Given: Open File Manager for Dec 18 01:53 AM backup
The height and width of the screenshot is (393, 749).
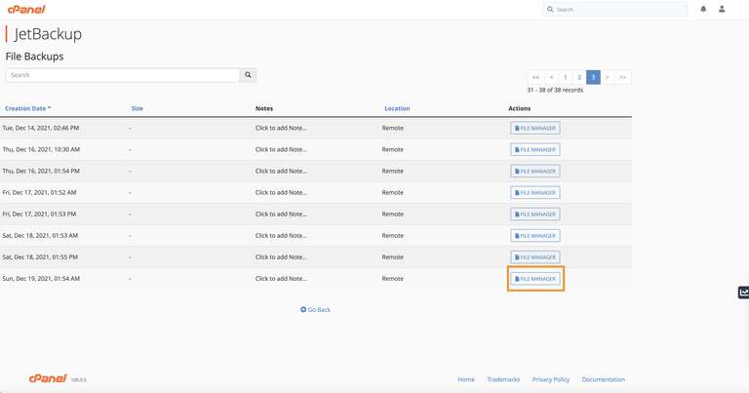Looking at the screenshot, I should tap(535, 235).
